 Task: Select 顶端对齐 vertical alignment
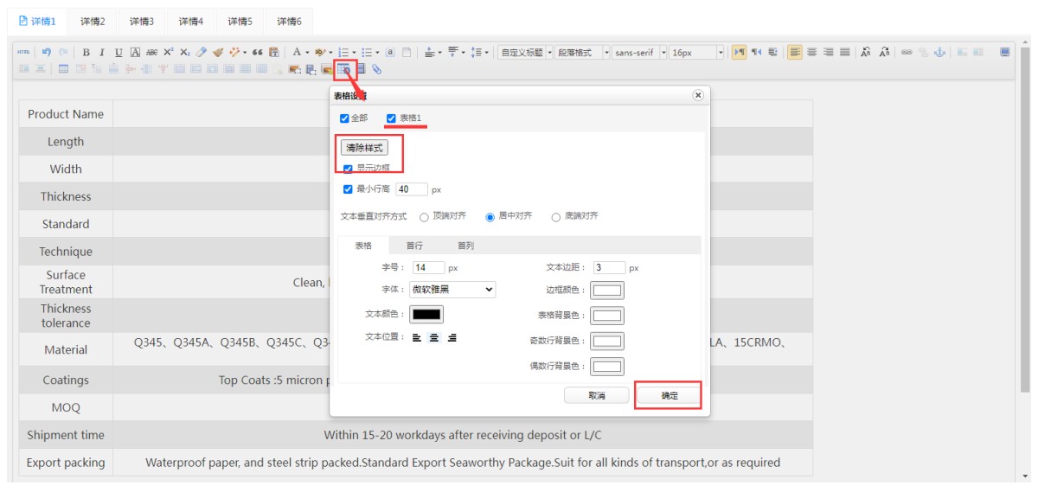pos(424,217)
